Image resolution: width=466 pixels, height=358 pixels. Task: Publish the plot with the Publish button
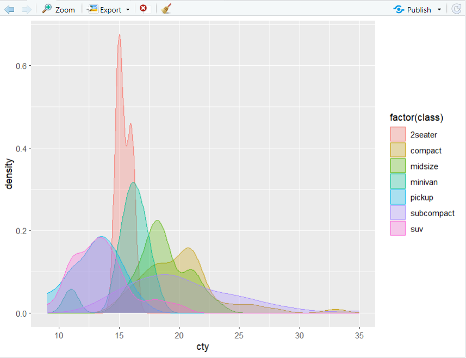coord(412,9)
